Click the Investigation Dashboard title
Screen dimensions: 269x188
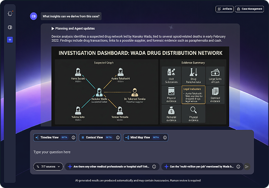140,53
